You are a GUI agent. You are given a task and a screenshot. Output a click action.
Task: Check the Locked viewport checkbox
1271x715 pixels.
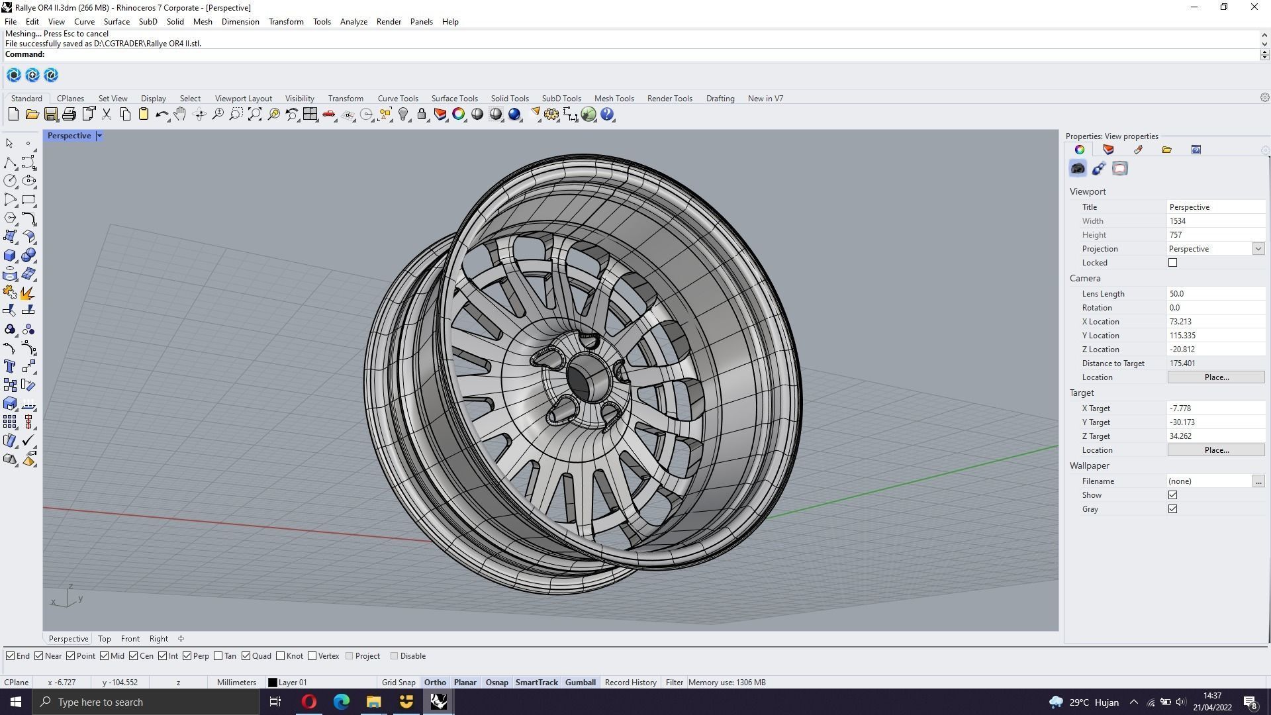coord(1173,263)
